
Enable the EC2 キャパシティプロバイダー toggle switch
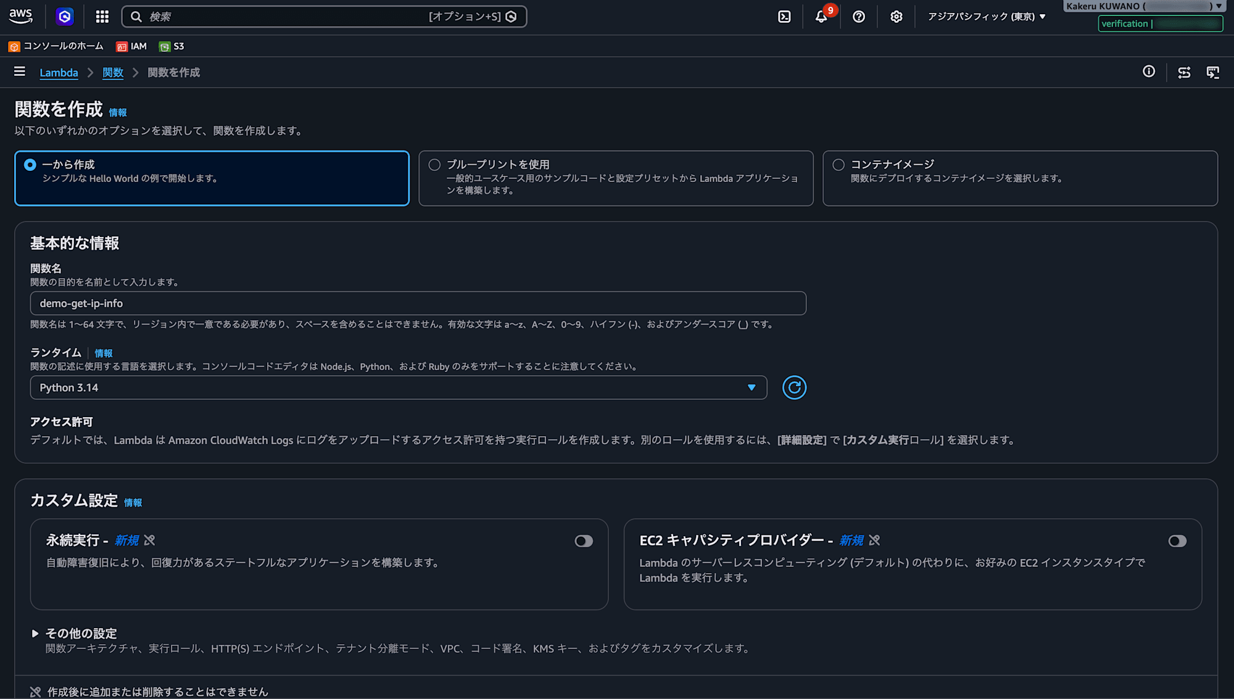point(1177,541)
